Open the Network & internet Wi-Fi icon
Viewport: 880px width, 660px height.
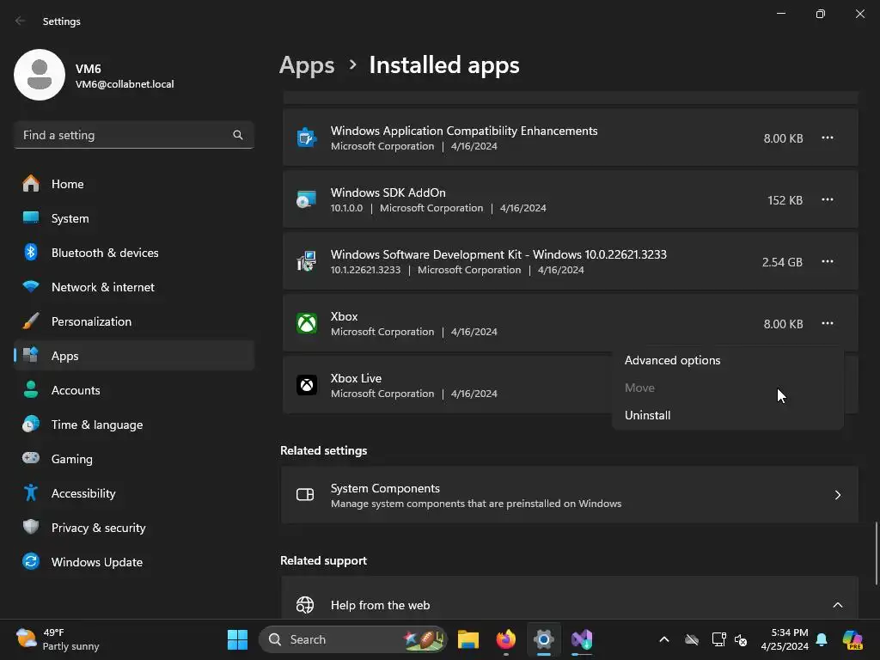tap(31, 287)
